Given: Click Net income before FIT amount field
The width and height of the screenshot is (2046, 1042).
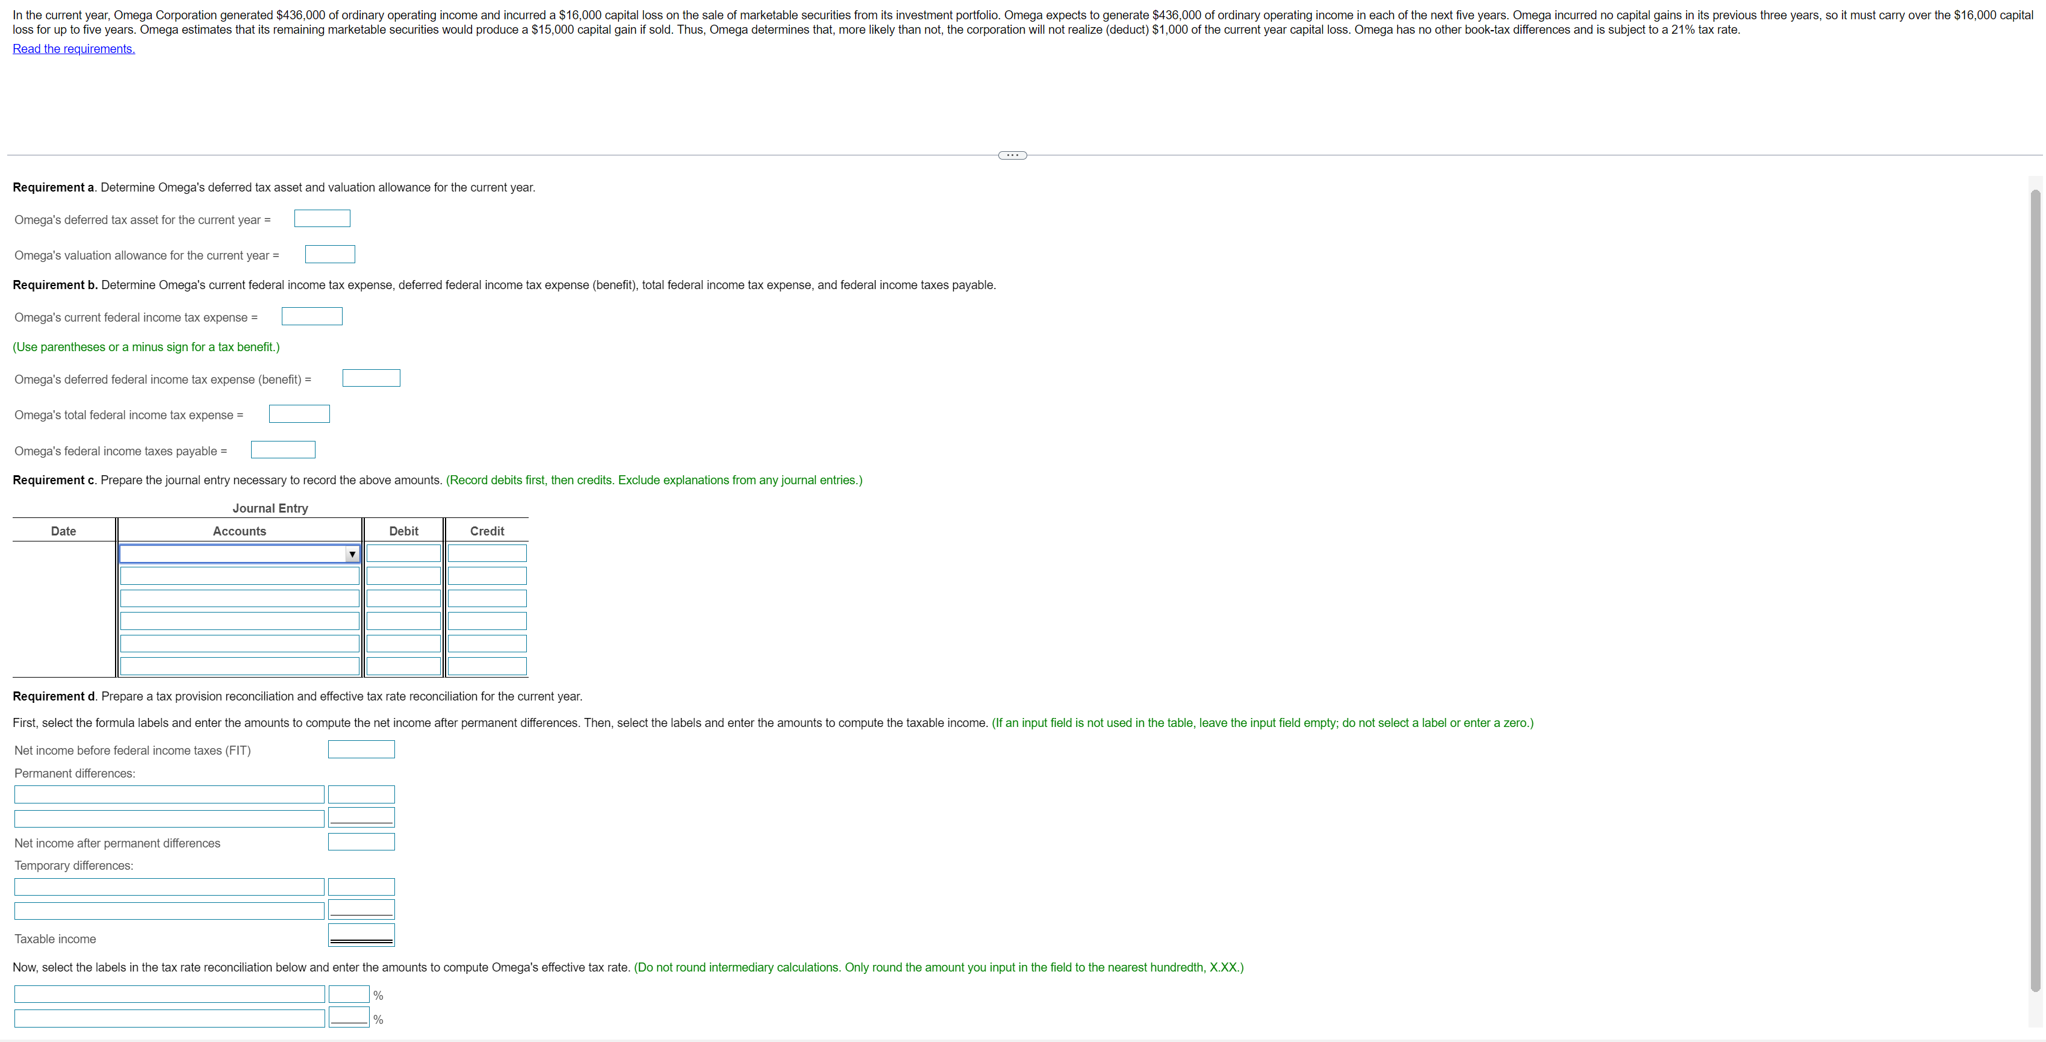Looking at the screenshot, I should [361, 749].
